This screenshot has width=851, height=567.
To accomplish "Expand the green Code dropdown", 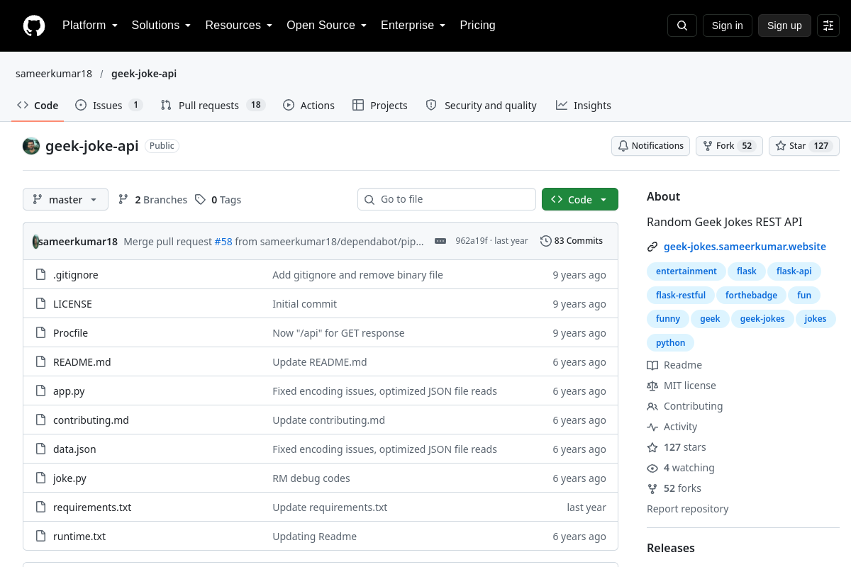I will [x=580, y=200].
